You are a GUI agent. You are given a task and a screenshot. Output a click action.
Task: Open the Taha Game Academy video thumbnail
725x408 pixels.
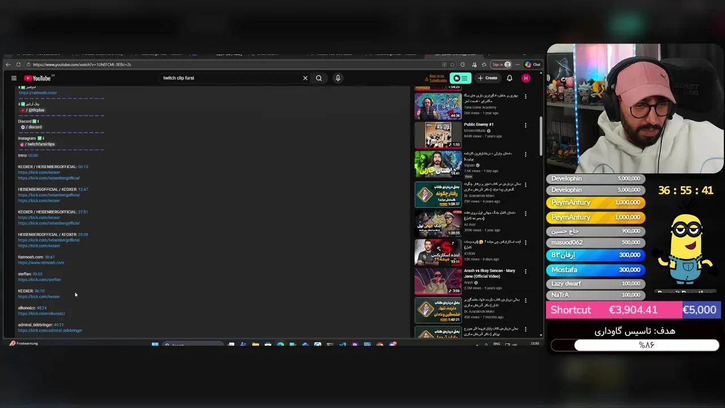click(x=438, y=106)
